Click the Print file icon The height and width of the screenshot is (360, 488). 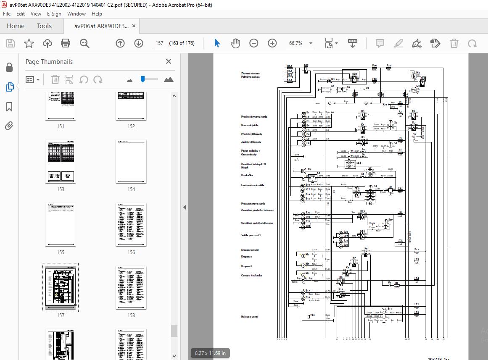pyautogui.click(x=66, y=43)
